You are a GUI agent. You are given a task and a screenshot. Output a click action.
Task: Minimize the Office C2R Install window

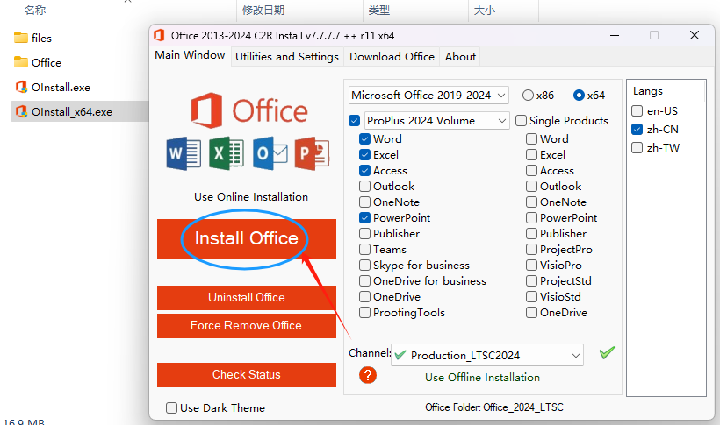(x=615, y=35)
